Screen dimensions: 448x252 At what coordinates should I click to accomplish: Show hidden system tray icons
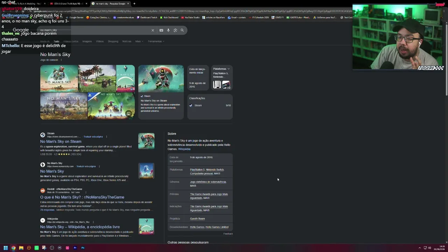(x=420, y=248)
